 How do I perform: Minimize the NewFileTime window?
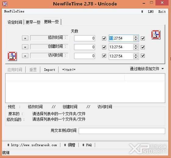coord(144,3)
